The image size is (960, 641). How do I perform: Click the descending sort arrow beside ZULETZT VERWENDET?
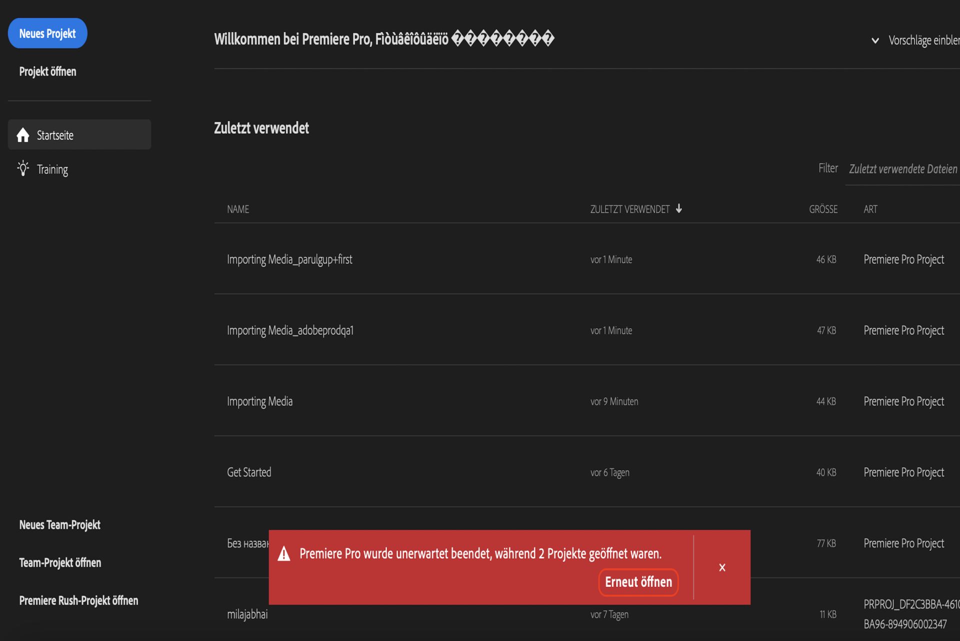click(x=679, y=209)
